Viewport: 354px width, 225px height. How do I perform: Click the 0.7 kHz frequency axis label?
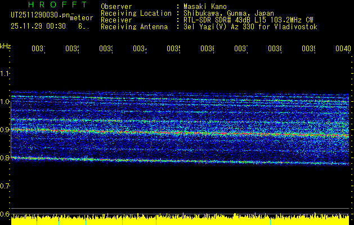click(5, 186)
